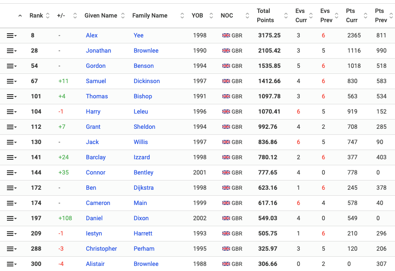Open the row menu icon next to Daniel Dixon
The image size is (395, 271).
click(11, 218)
